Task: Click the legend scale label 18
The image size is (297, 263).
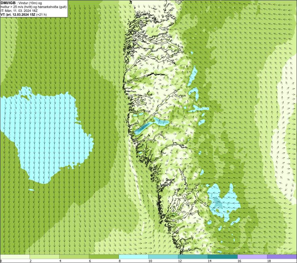Action: click(x=269, y=261)
